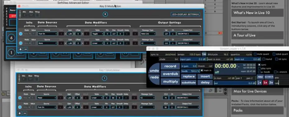Click the circled 1 key indicator in Key 1 window
289x117 pixels.
tap(104, 78)
